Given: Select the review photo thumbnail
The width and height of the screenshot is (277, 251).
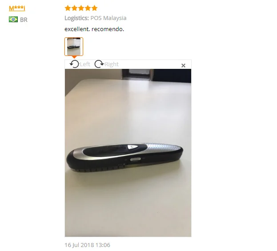Looking at the screenshot, I should [74, 47].
